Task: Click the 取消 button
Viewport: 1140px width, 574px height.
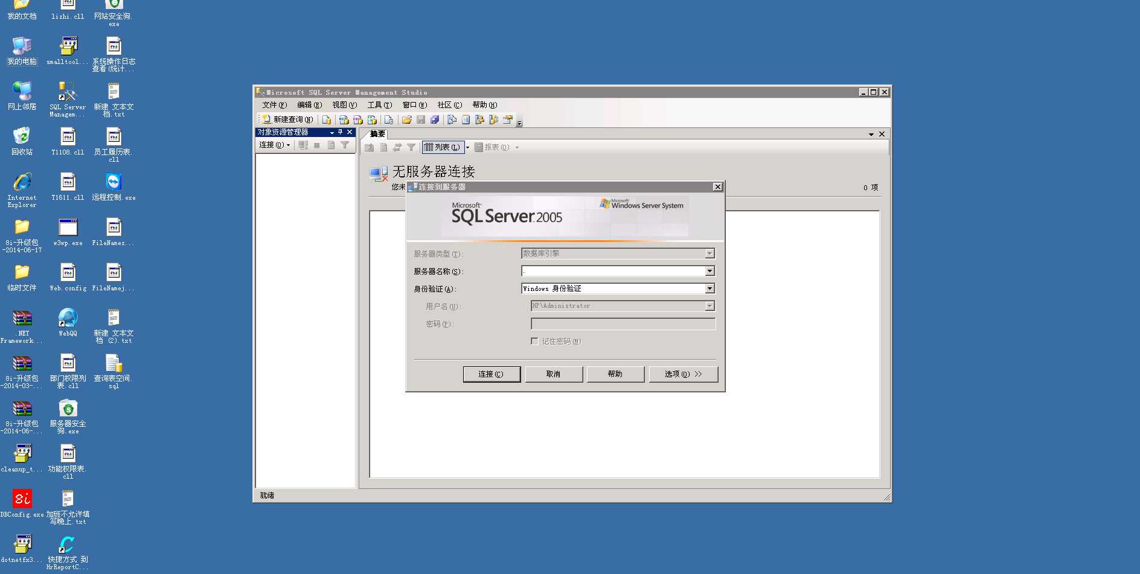Action: [554, 374]
